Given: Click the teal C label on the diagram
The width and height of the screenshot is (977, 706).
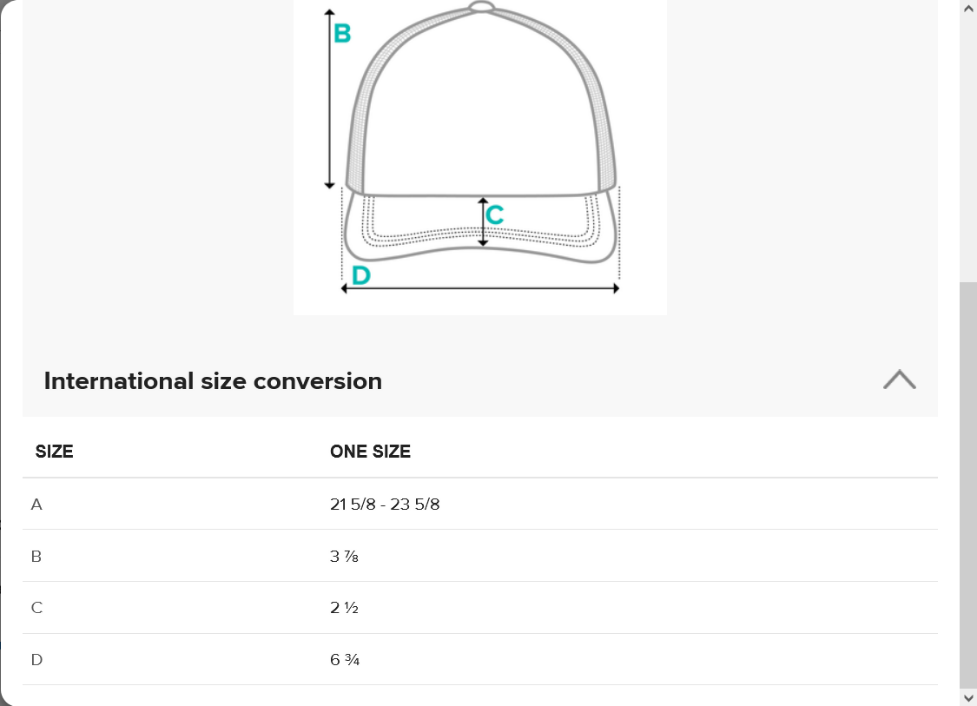Looking at the screenshot, I should [x=495, y=214].
